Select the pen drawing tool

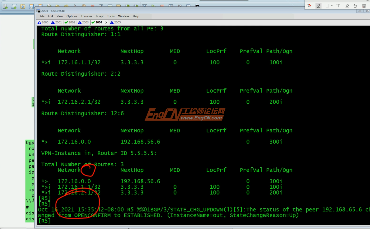coord(318,6)
